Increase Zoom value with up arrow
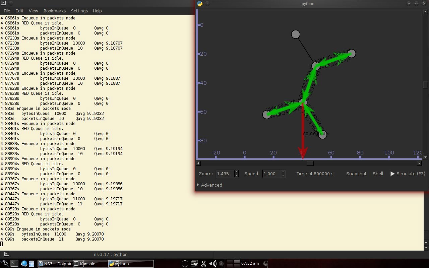Screen dimensions: 429x268 pyautogui.click(x=236, y=172)
